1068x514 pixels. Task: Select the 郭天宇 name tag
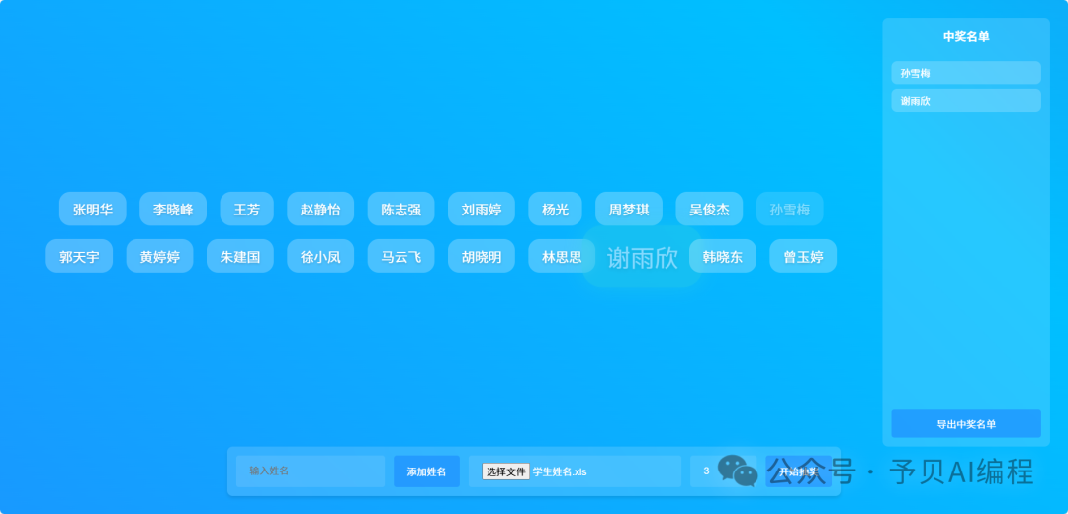pyautogui.click(x=79, y=257)
